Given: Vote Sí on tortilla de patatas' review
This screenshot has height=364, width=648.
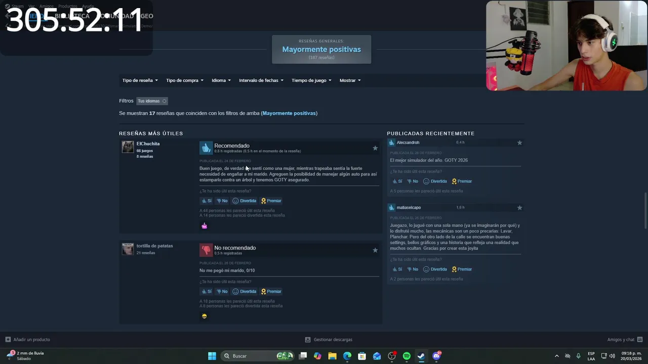Looking at the screenshot, I should pos(207,291).
